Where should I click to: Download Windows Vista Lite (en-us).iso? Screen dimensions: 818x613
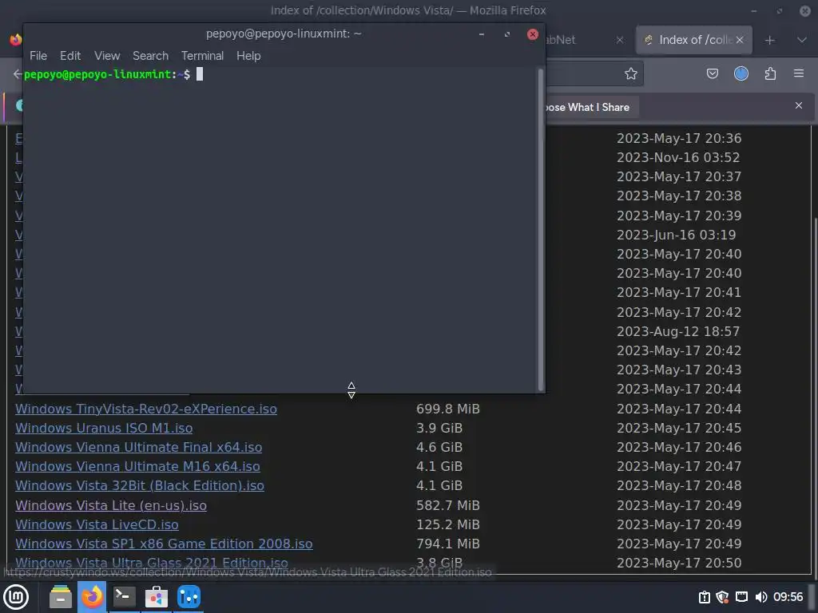click(111, 505)
